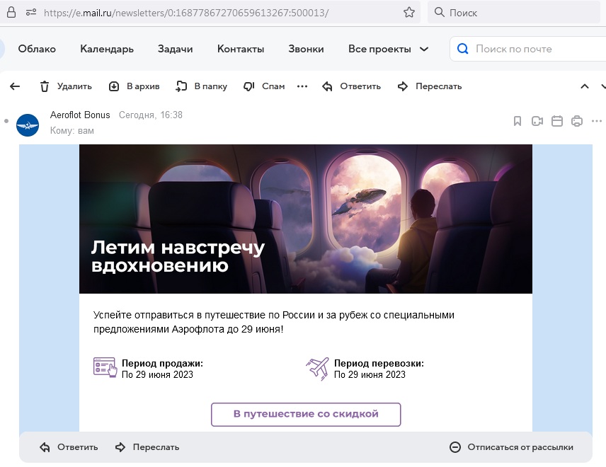Click the back arrow to return to inbox
Viewport: 606px width, 467px height.
(14, 86)
